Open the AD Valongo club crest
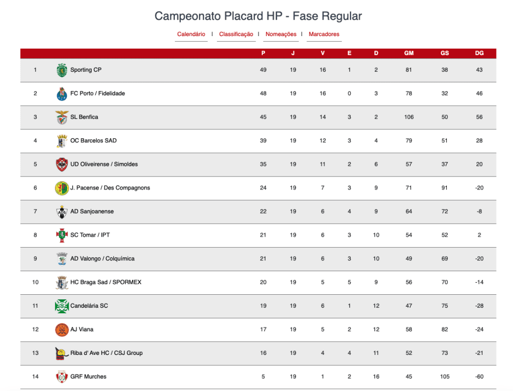 [x=62, y=259]
